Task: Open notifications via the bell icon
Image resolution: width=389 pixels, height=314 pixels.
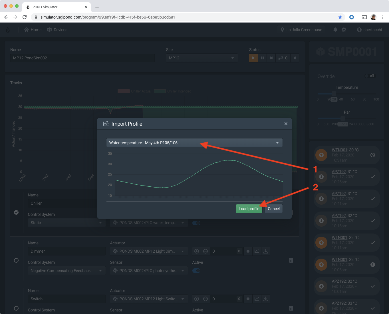Action: coord(335,29)
